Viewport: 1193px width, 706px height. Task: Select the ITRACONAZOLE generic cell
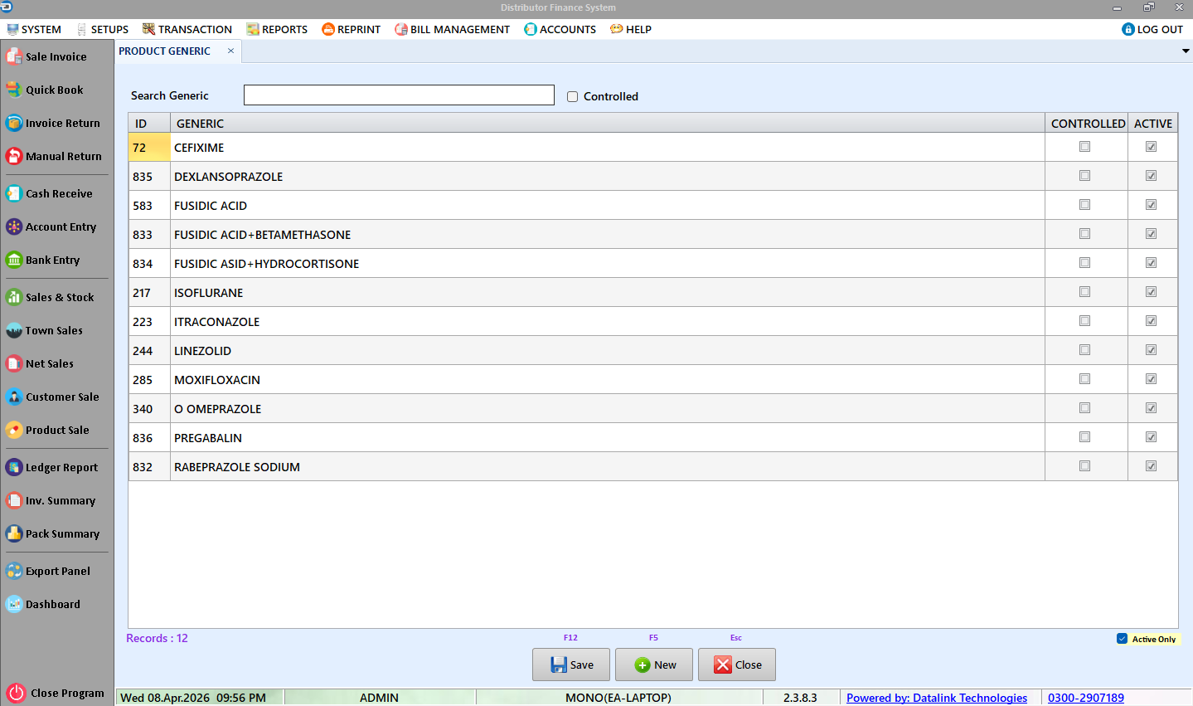coord(607,321)
